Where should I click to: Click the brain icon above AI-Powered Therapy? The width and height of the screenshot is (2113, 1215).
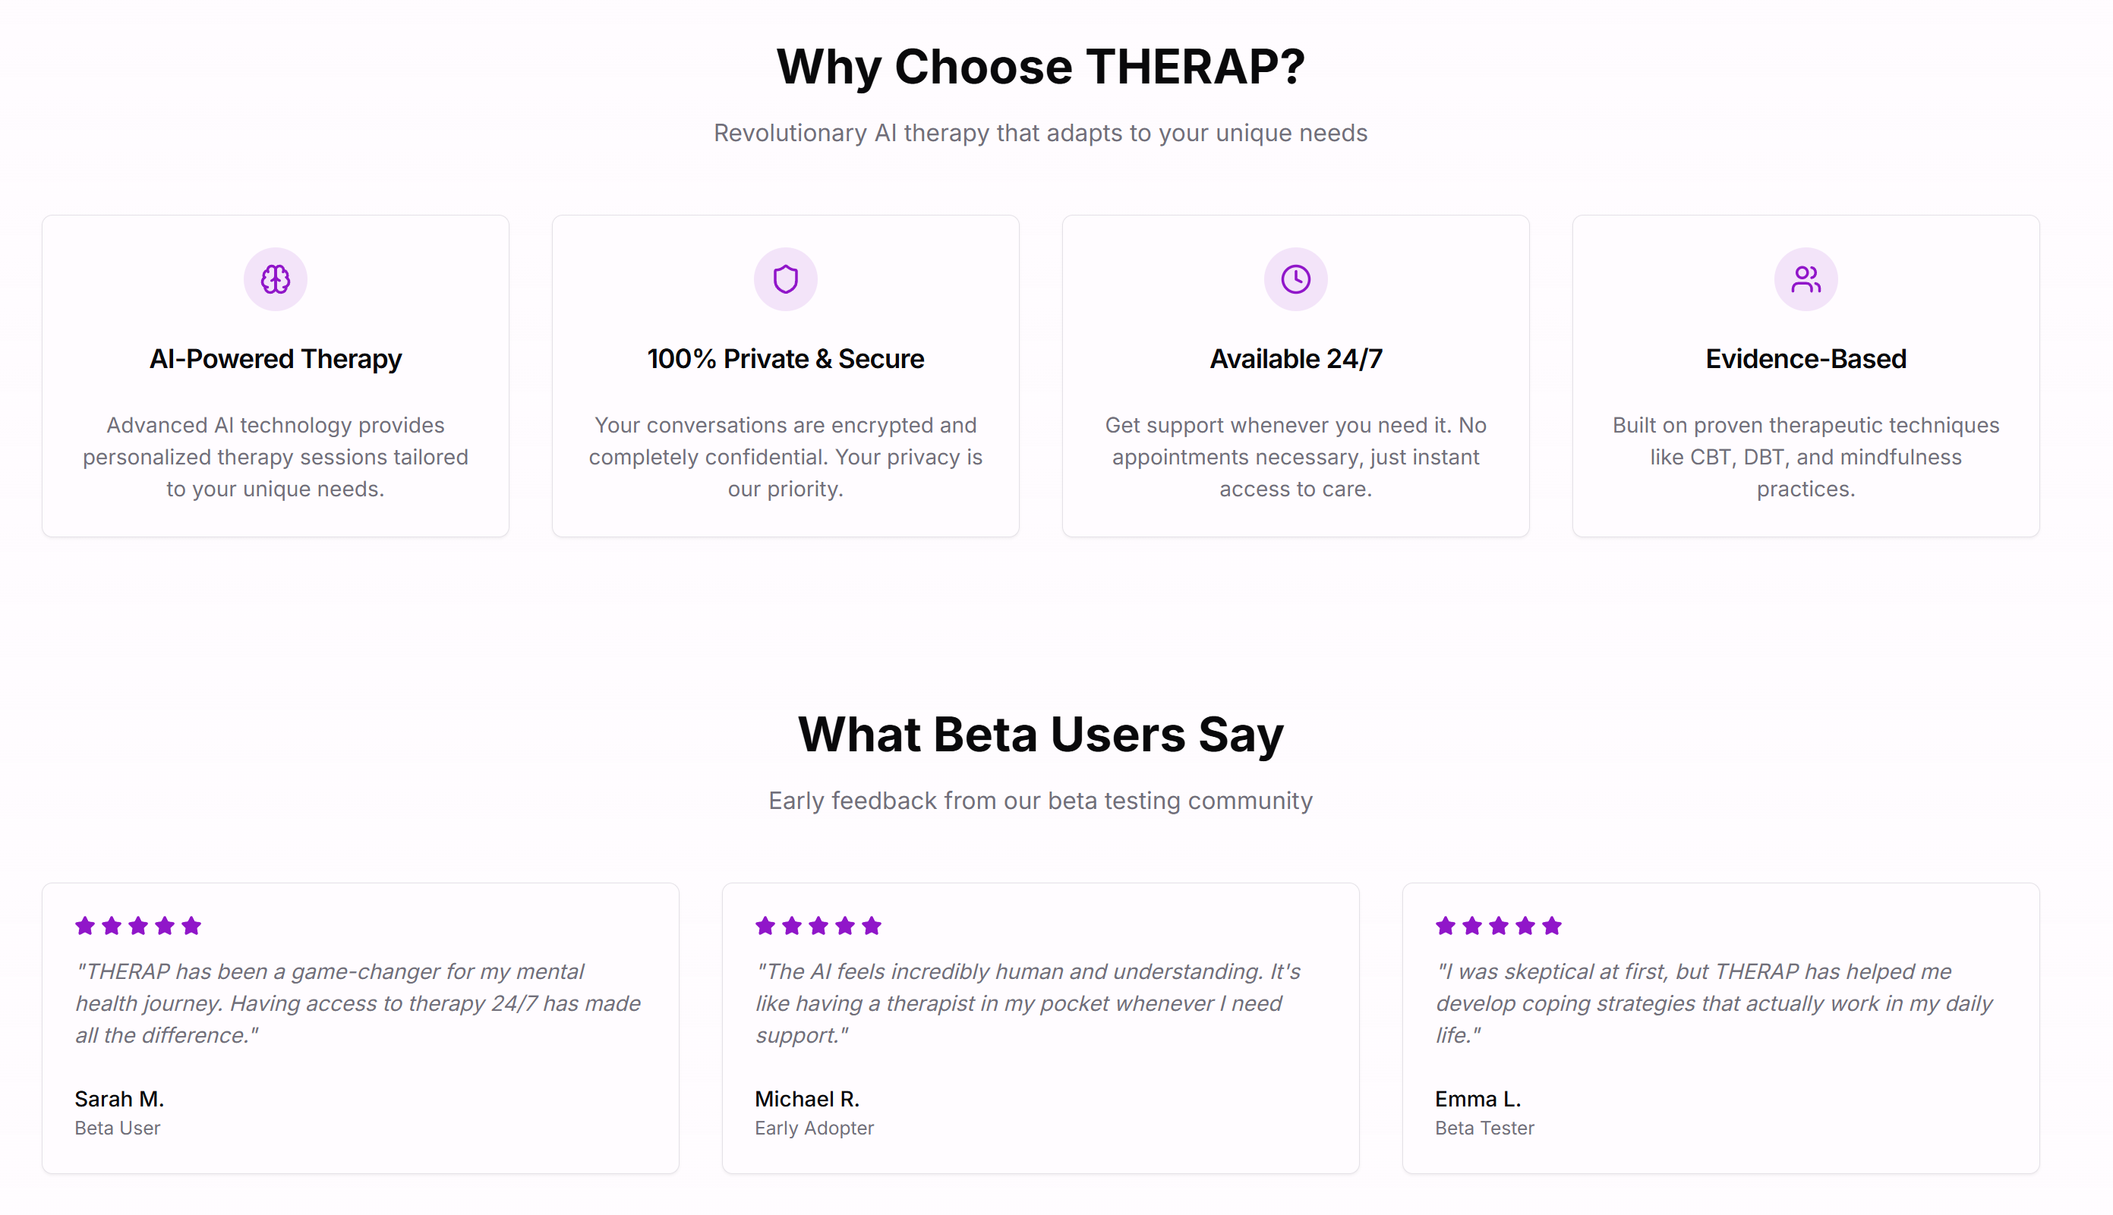click(x=275, y=279)
